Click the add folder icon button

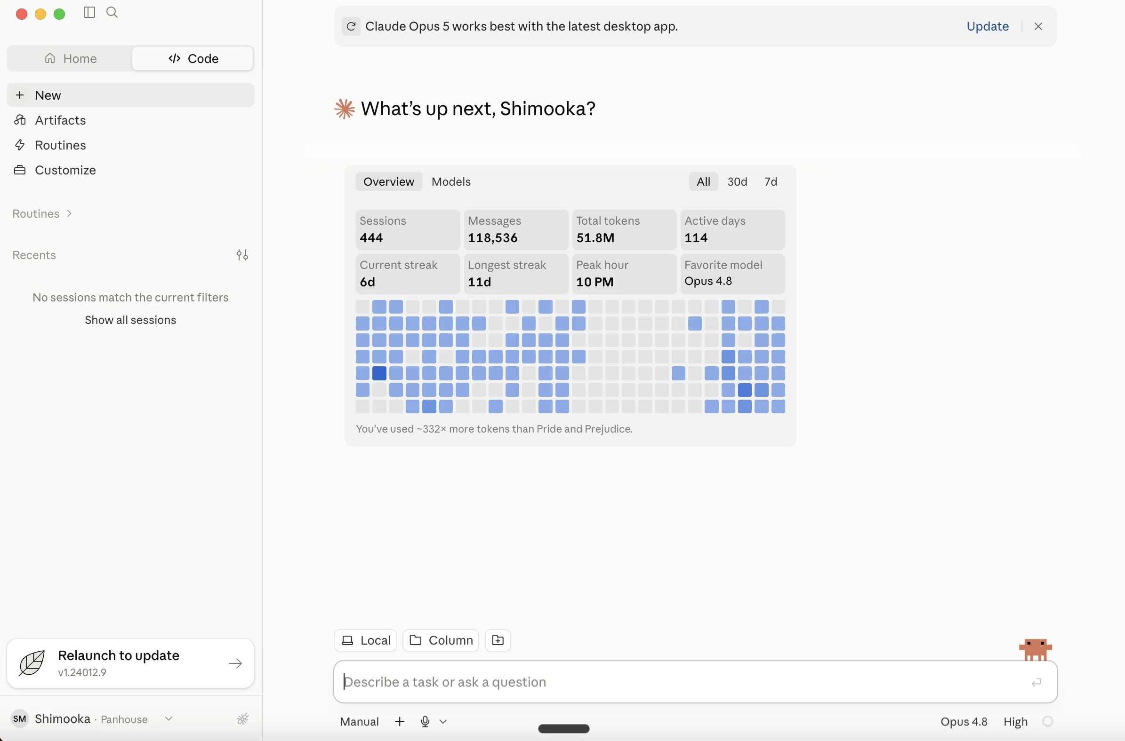pos(498,640)
